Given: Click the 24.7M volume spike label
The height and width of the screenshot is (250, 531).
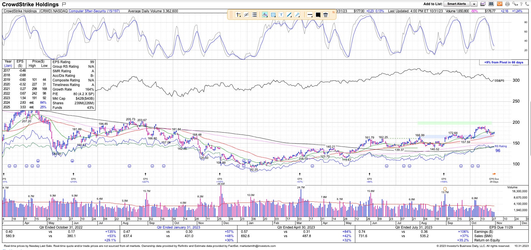Looking at the screenshot, I should coord(301,187).
